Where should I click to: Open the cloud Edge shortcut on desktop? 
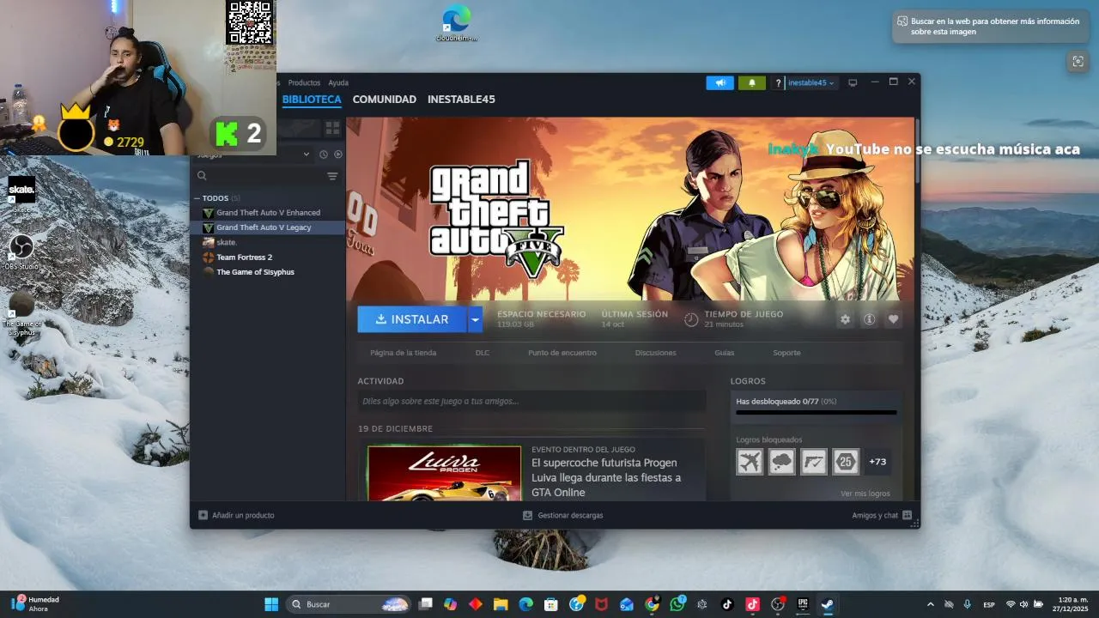coord(457,23)
